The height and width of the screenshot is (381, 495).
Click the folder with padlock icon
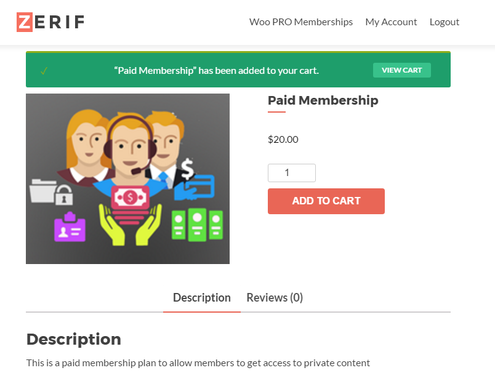(x=51, y=192)
